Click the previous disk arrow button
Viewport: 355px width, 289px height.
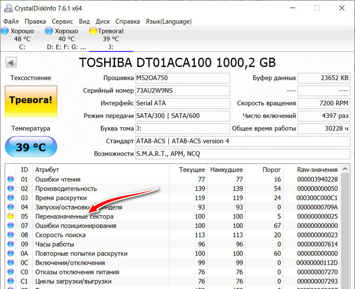[x=11, y=63]
